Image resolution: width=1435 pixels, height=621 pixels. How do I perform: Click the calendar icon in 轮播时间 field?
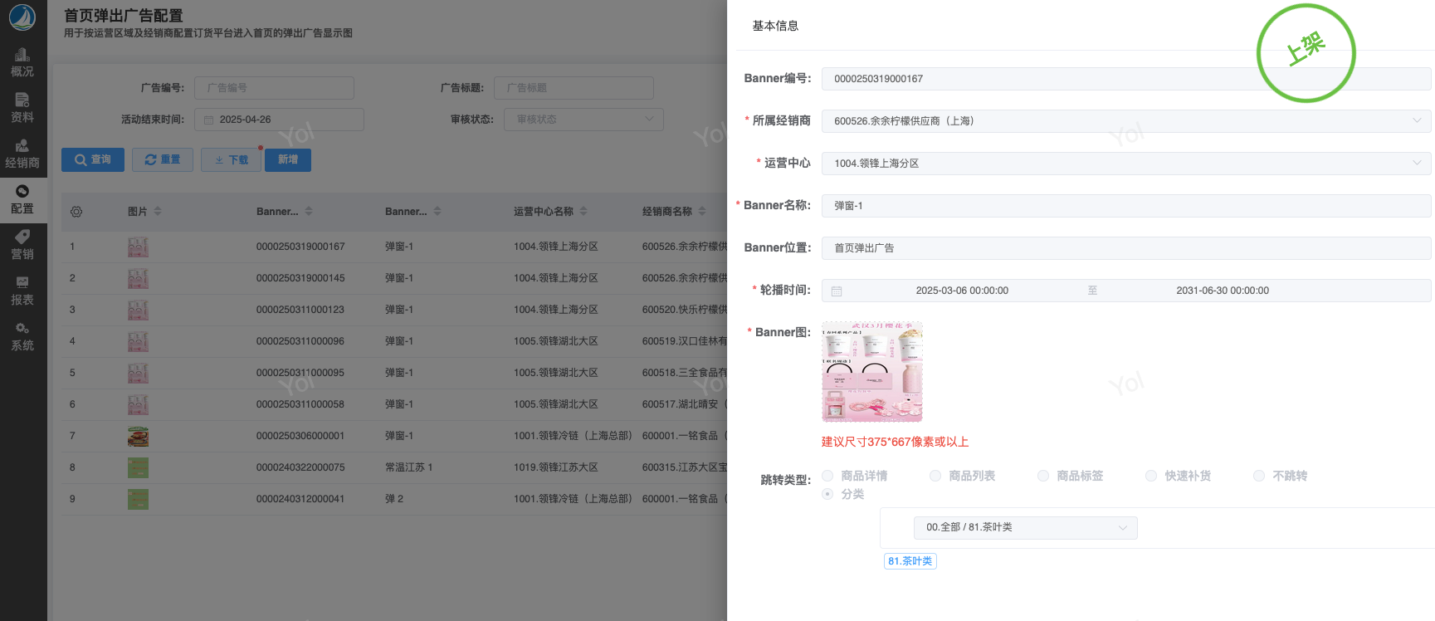(x=837, y=291)
